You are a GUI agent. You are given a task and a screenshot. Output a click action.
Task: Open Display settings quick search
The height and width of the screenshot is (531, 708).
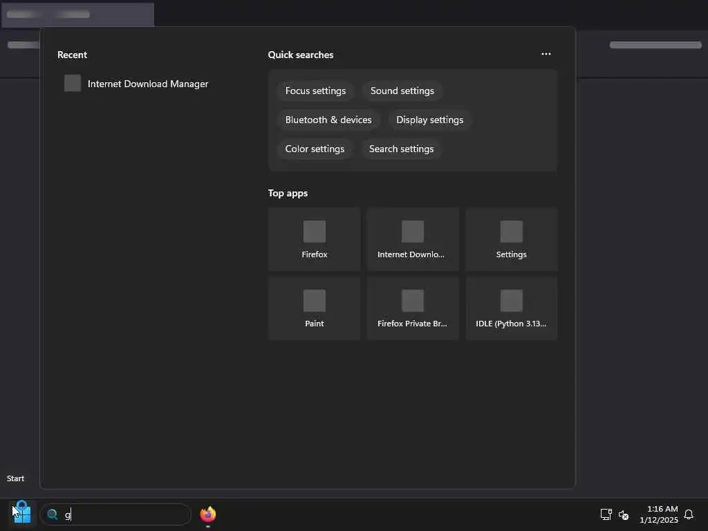coord(429,120)
